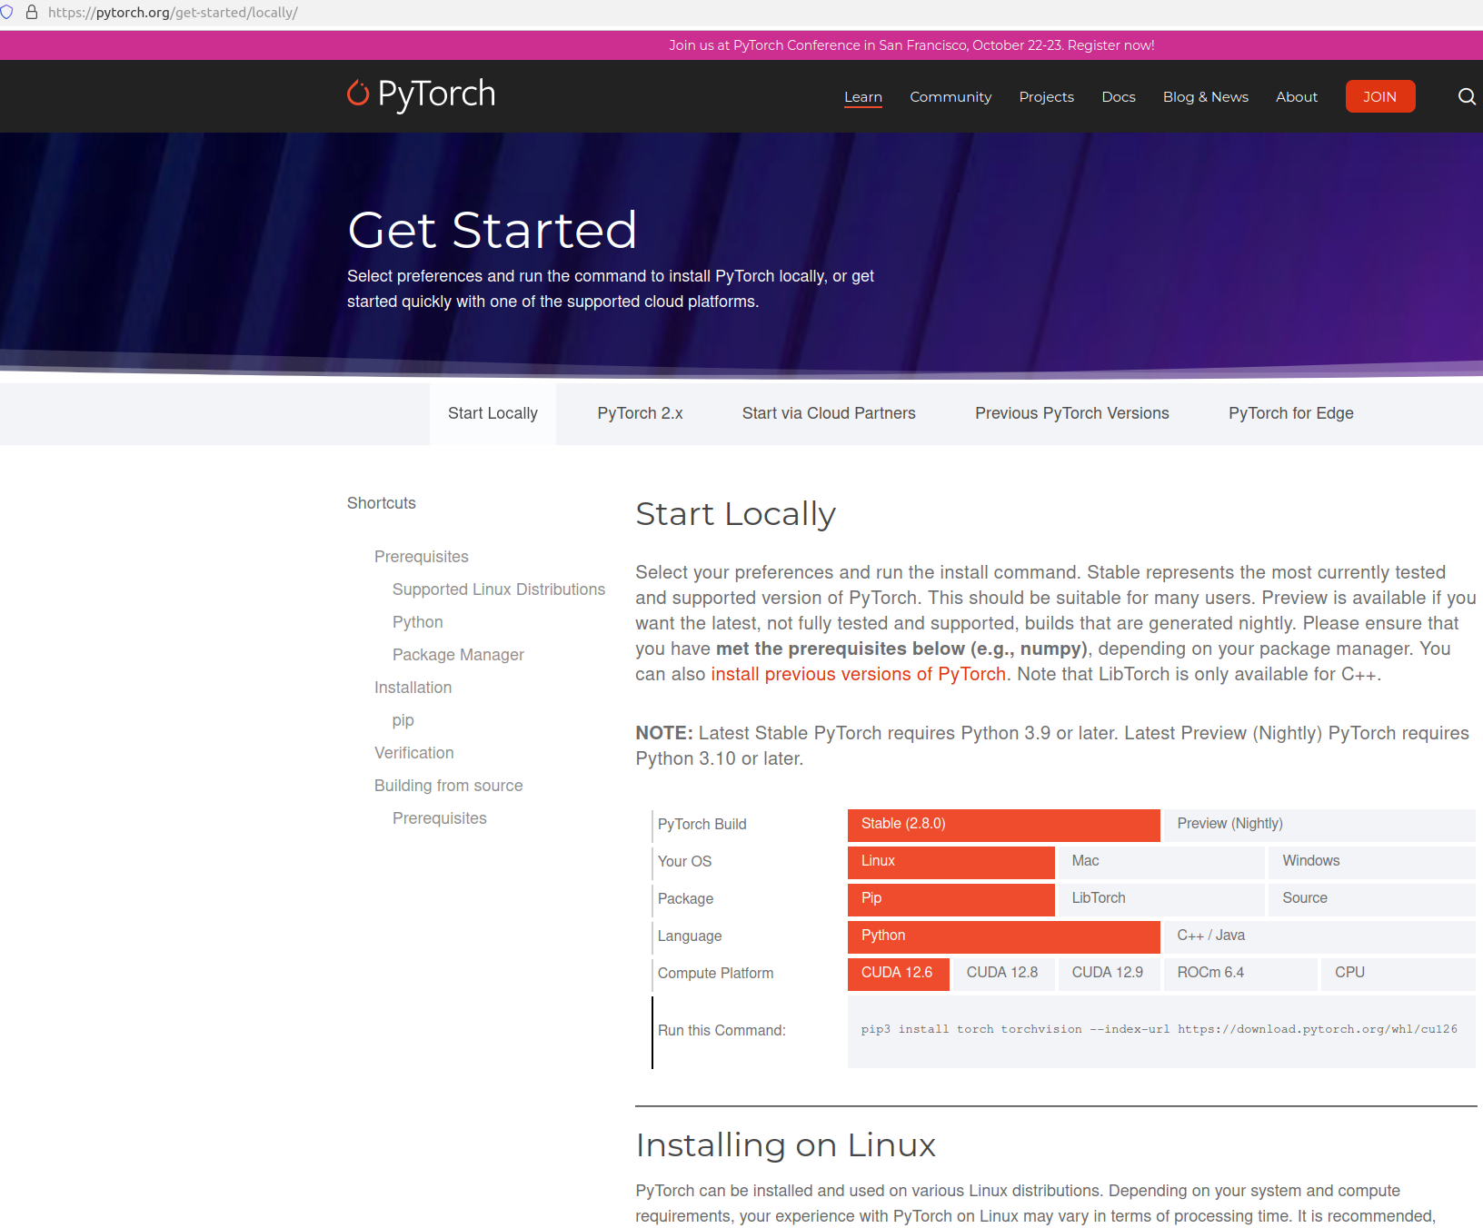This screenshot has width=1483, height=1228.
Task: Switch to Previous PyTorch Versions tab
Action: point(1072,414)
